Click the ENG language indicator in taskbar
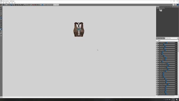Screen dimensions: 179x101 pos(169,100)
